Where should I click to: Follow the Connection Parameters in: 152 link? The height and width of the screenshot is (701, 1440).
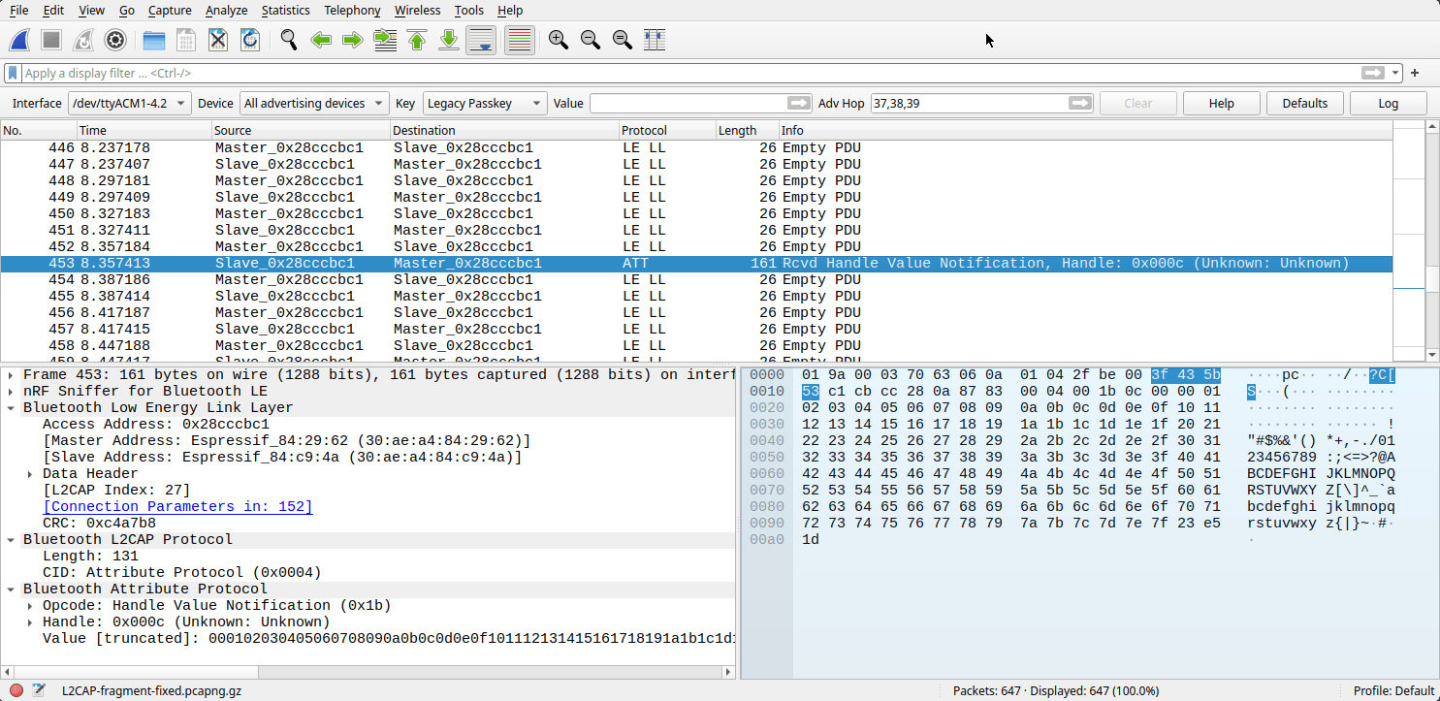(177, 507)
